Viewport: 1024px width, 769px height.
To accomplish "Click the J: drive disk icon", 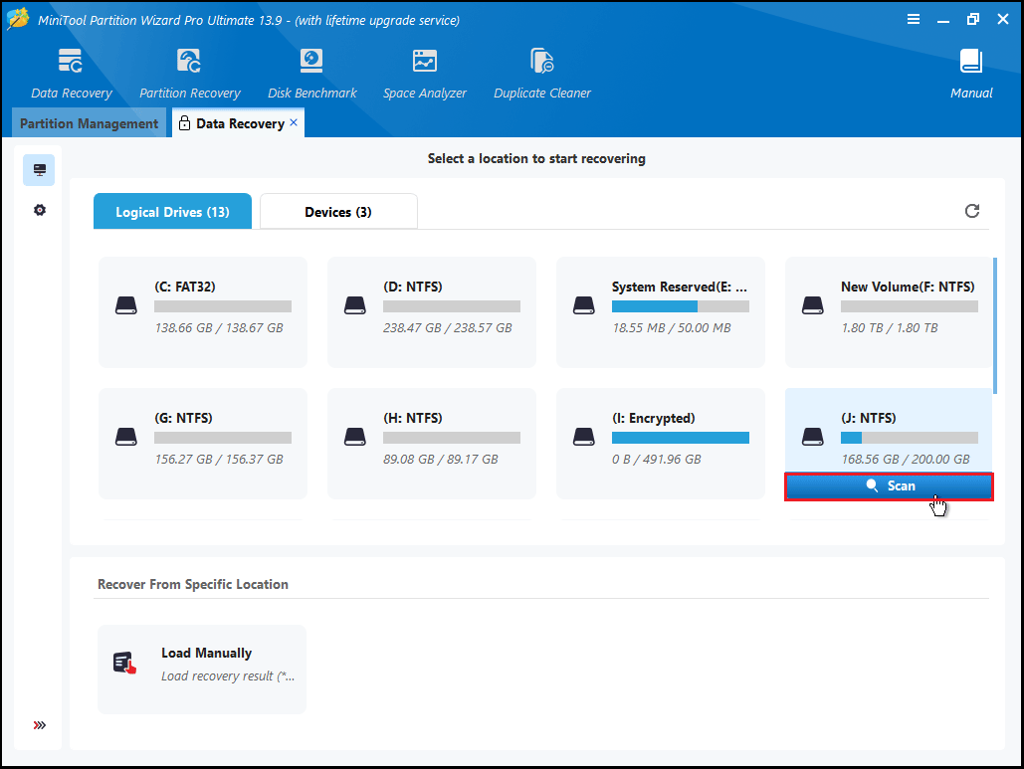I will 812,437.
